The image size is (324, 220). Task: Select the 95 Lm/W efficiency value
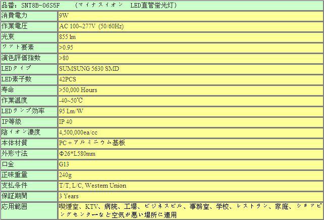pyautogui.click(x=71, y=111)
